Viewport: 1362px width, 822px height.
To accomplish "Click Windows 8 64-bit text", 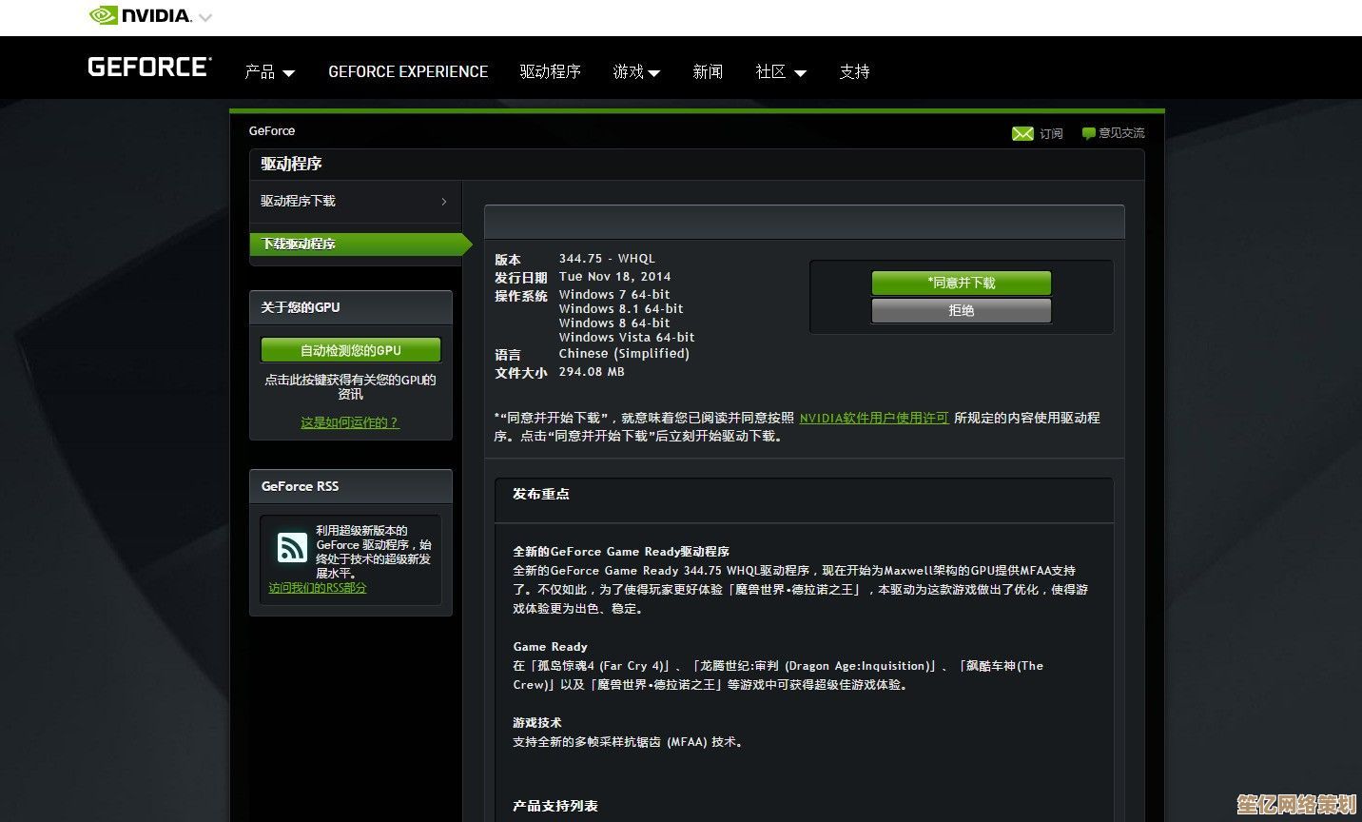I will 614,323.
